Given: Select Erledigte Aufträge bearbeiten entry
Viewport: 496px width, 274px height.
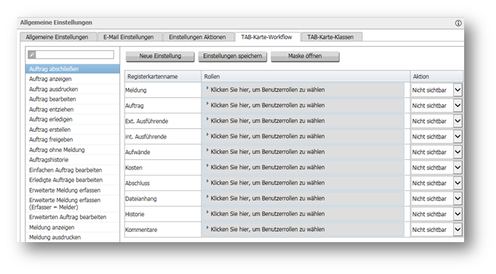Looking at the screenshot, I should 73,180.
